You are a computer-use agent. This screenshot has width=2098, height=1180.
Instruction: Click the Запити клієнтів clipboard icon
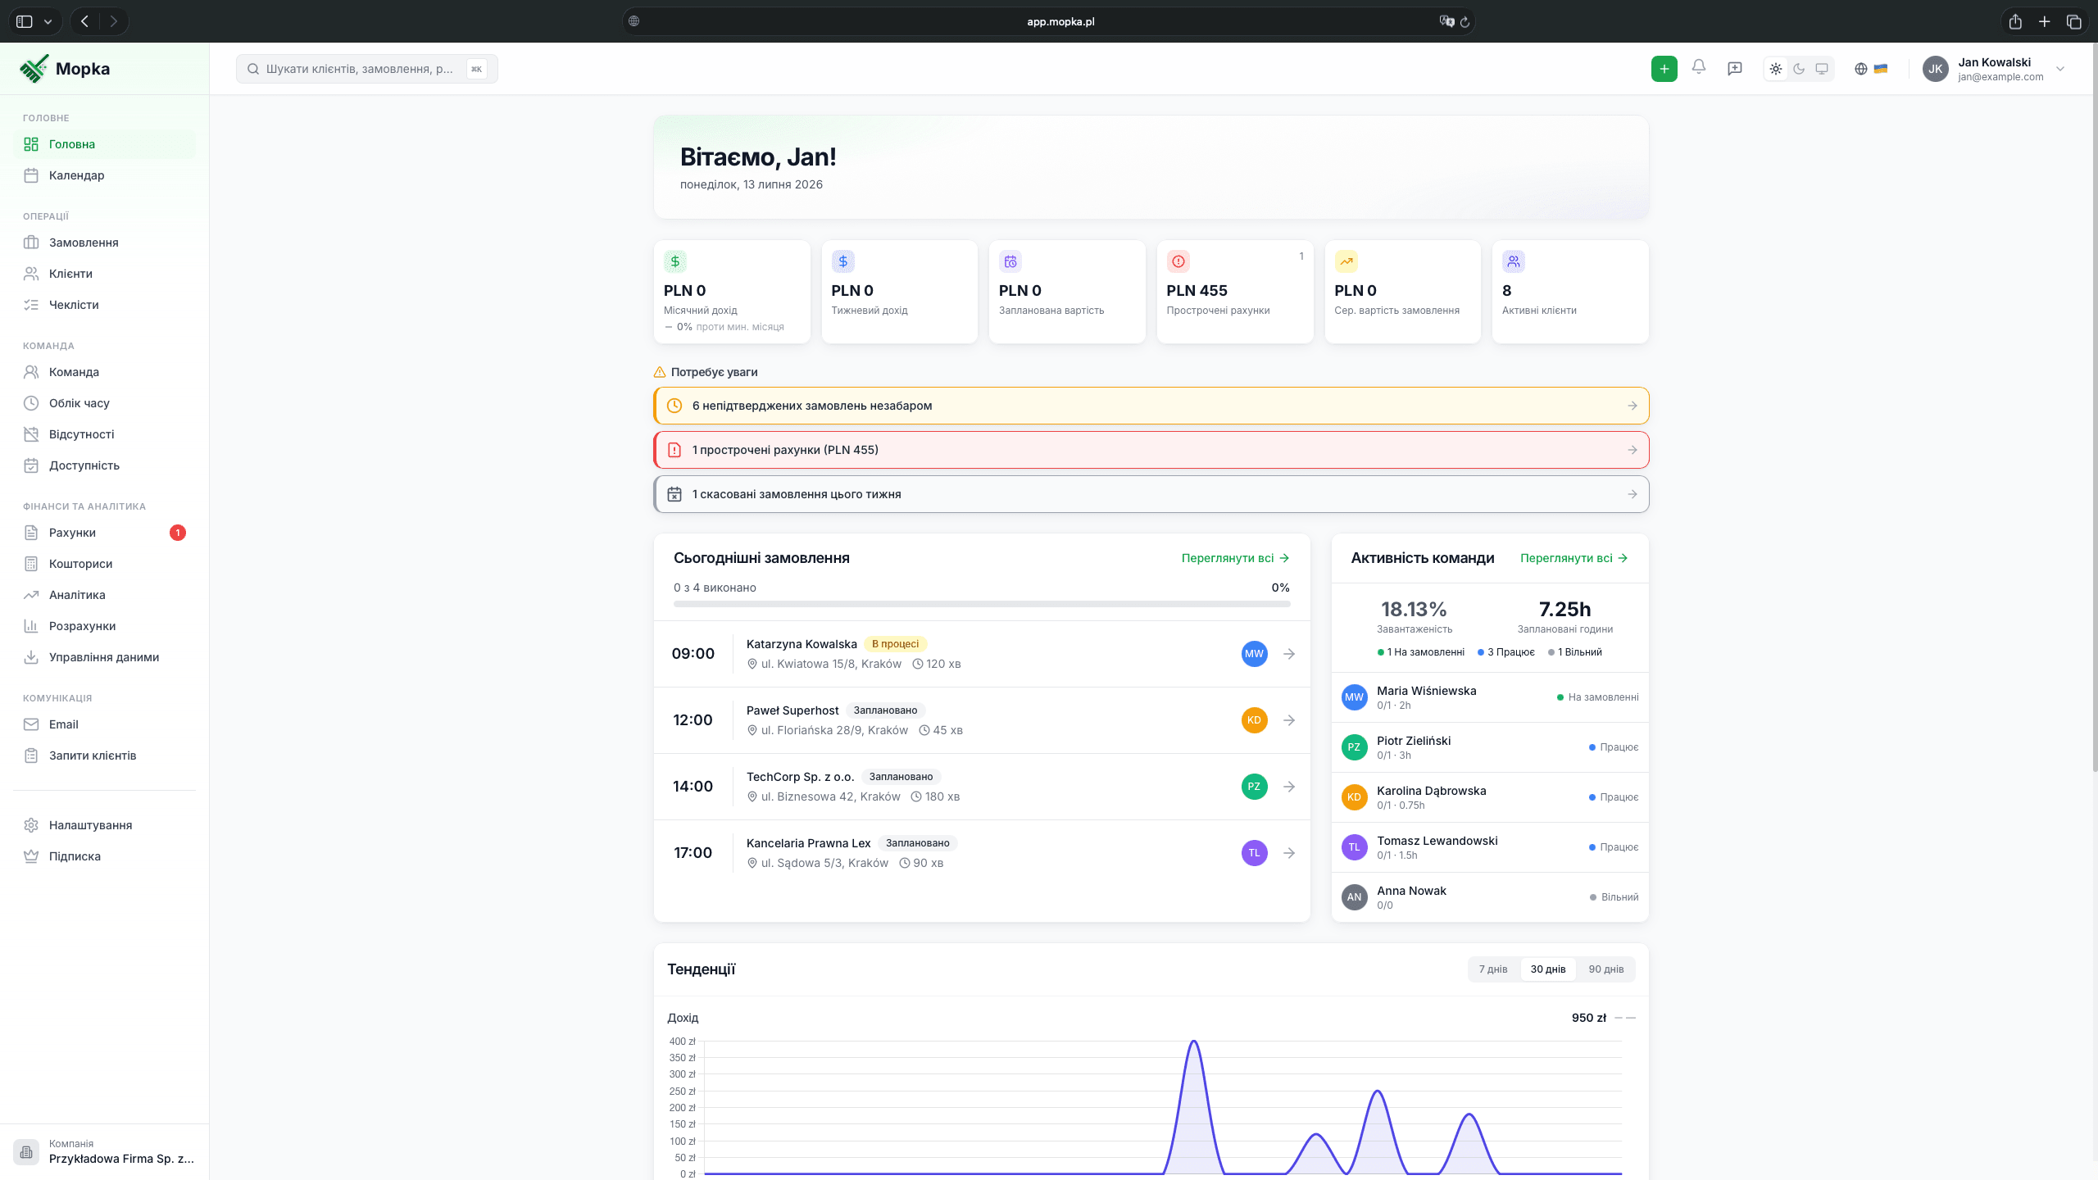(31, 756)
